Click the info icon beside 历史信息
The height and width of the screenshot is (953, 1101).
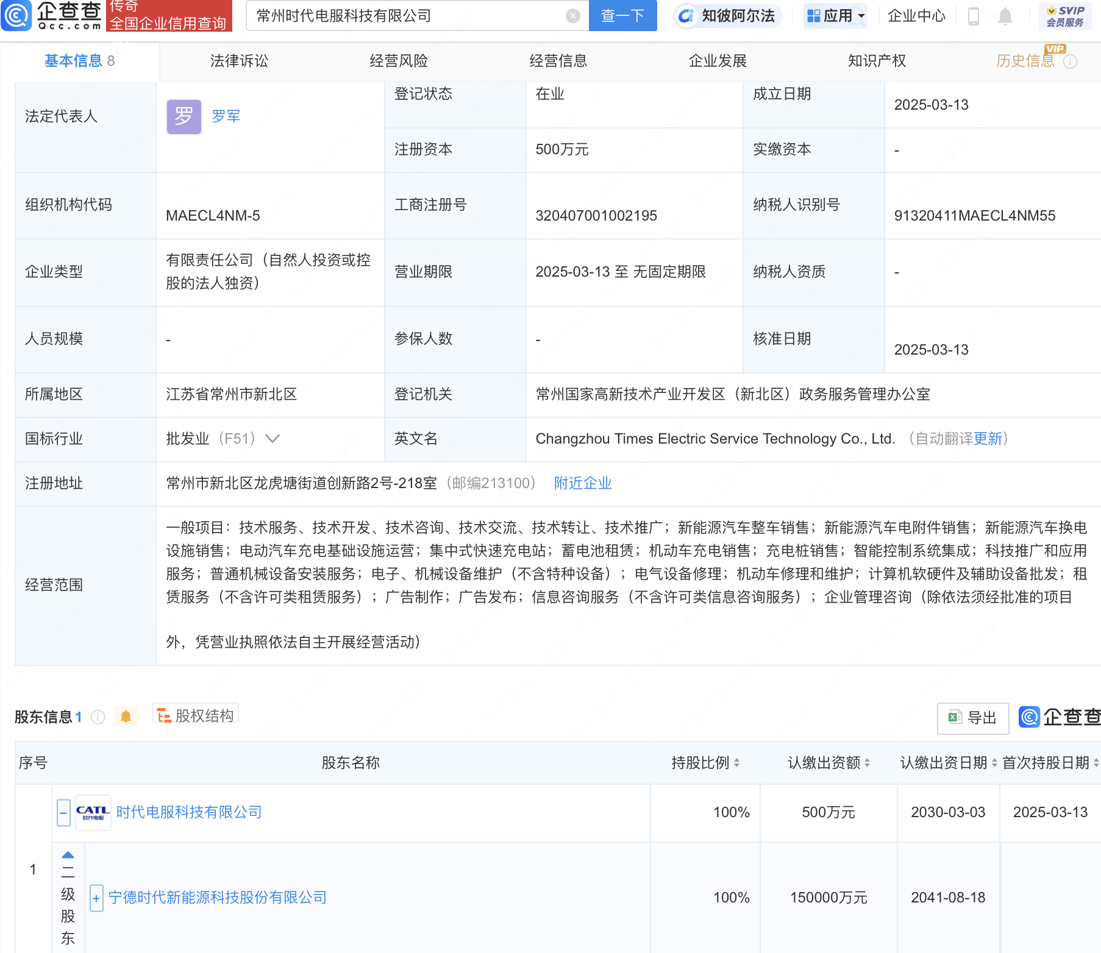[1070, 62]
